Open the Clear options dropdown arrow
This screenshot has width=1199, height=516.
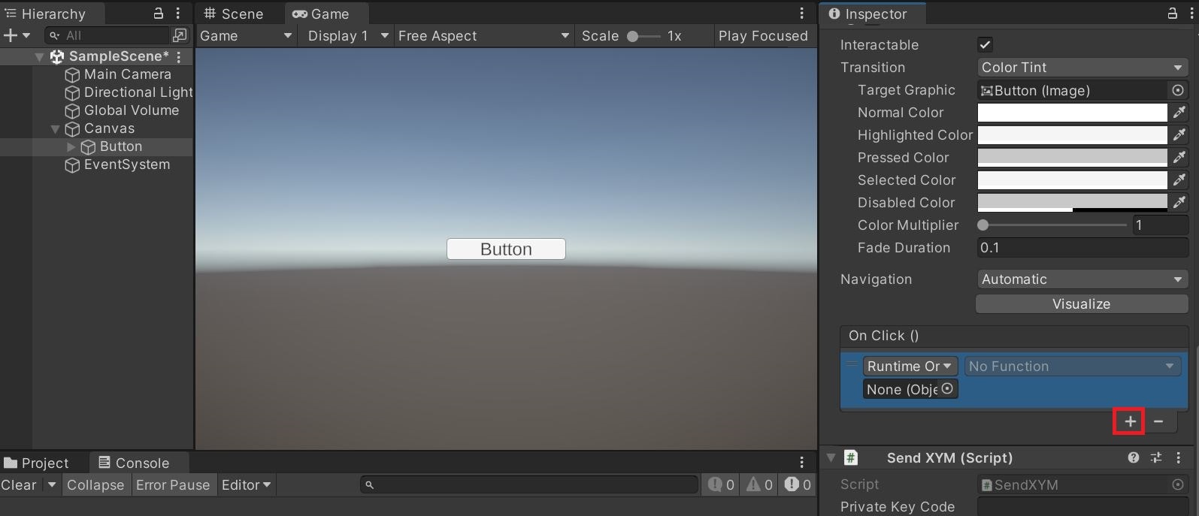click(x=52, y=485)
